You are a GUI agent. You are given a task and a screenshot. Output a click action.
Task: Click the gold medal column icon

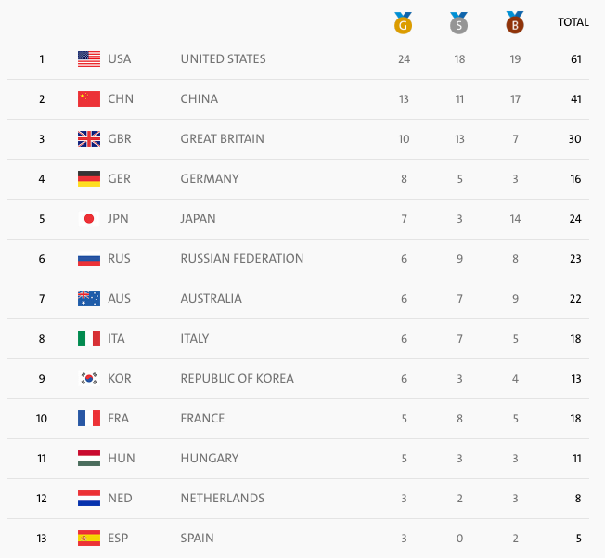point(403,22)
